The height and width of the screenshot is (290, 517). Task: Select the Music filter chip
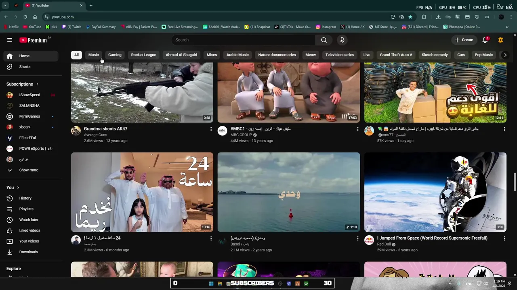pyautogui.click(x=93, y=55)
